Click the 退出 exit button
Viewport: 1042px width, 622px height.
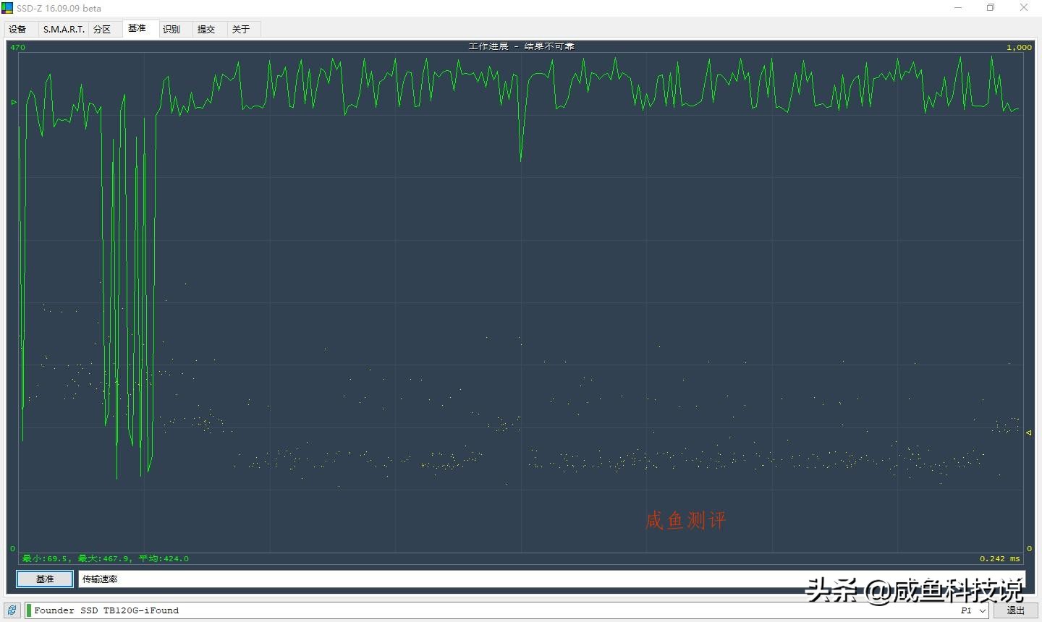(x=1015, y=610)
